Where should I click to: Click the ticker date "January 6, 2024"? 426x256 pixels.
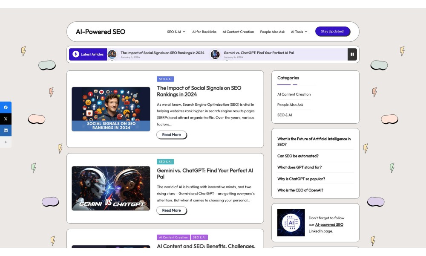pyautogui.click(x=130, y=57)
